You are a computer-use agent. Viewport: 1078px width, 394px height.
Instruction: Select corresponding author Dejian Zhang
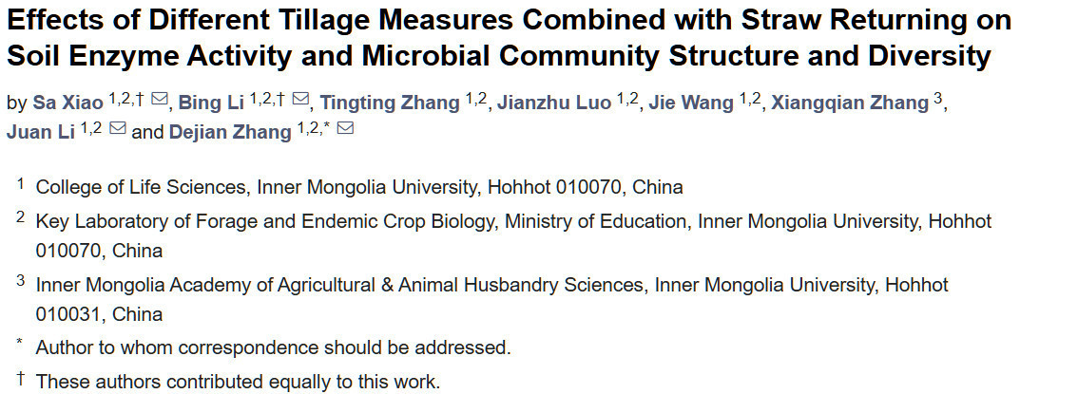click(x=229, y=132)
